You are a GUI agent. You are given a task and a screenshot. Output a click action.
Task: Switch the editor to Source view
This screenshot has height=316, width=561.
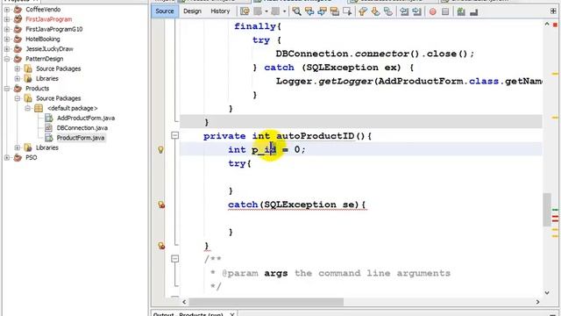[x=165, y=11]
